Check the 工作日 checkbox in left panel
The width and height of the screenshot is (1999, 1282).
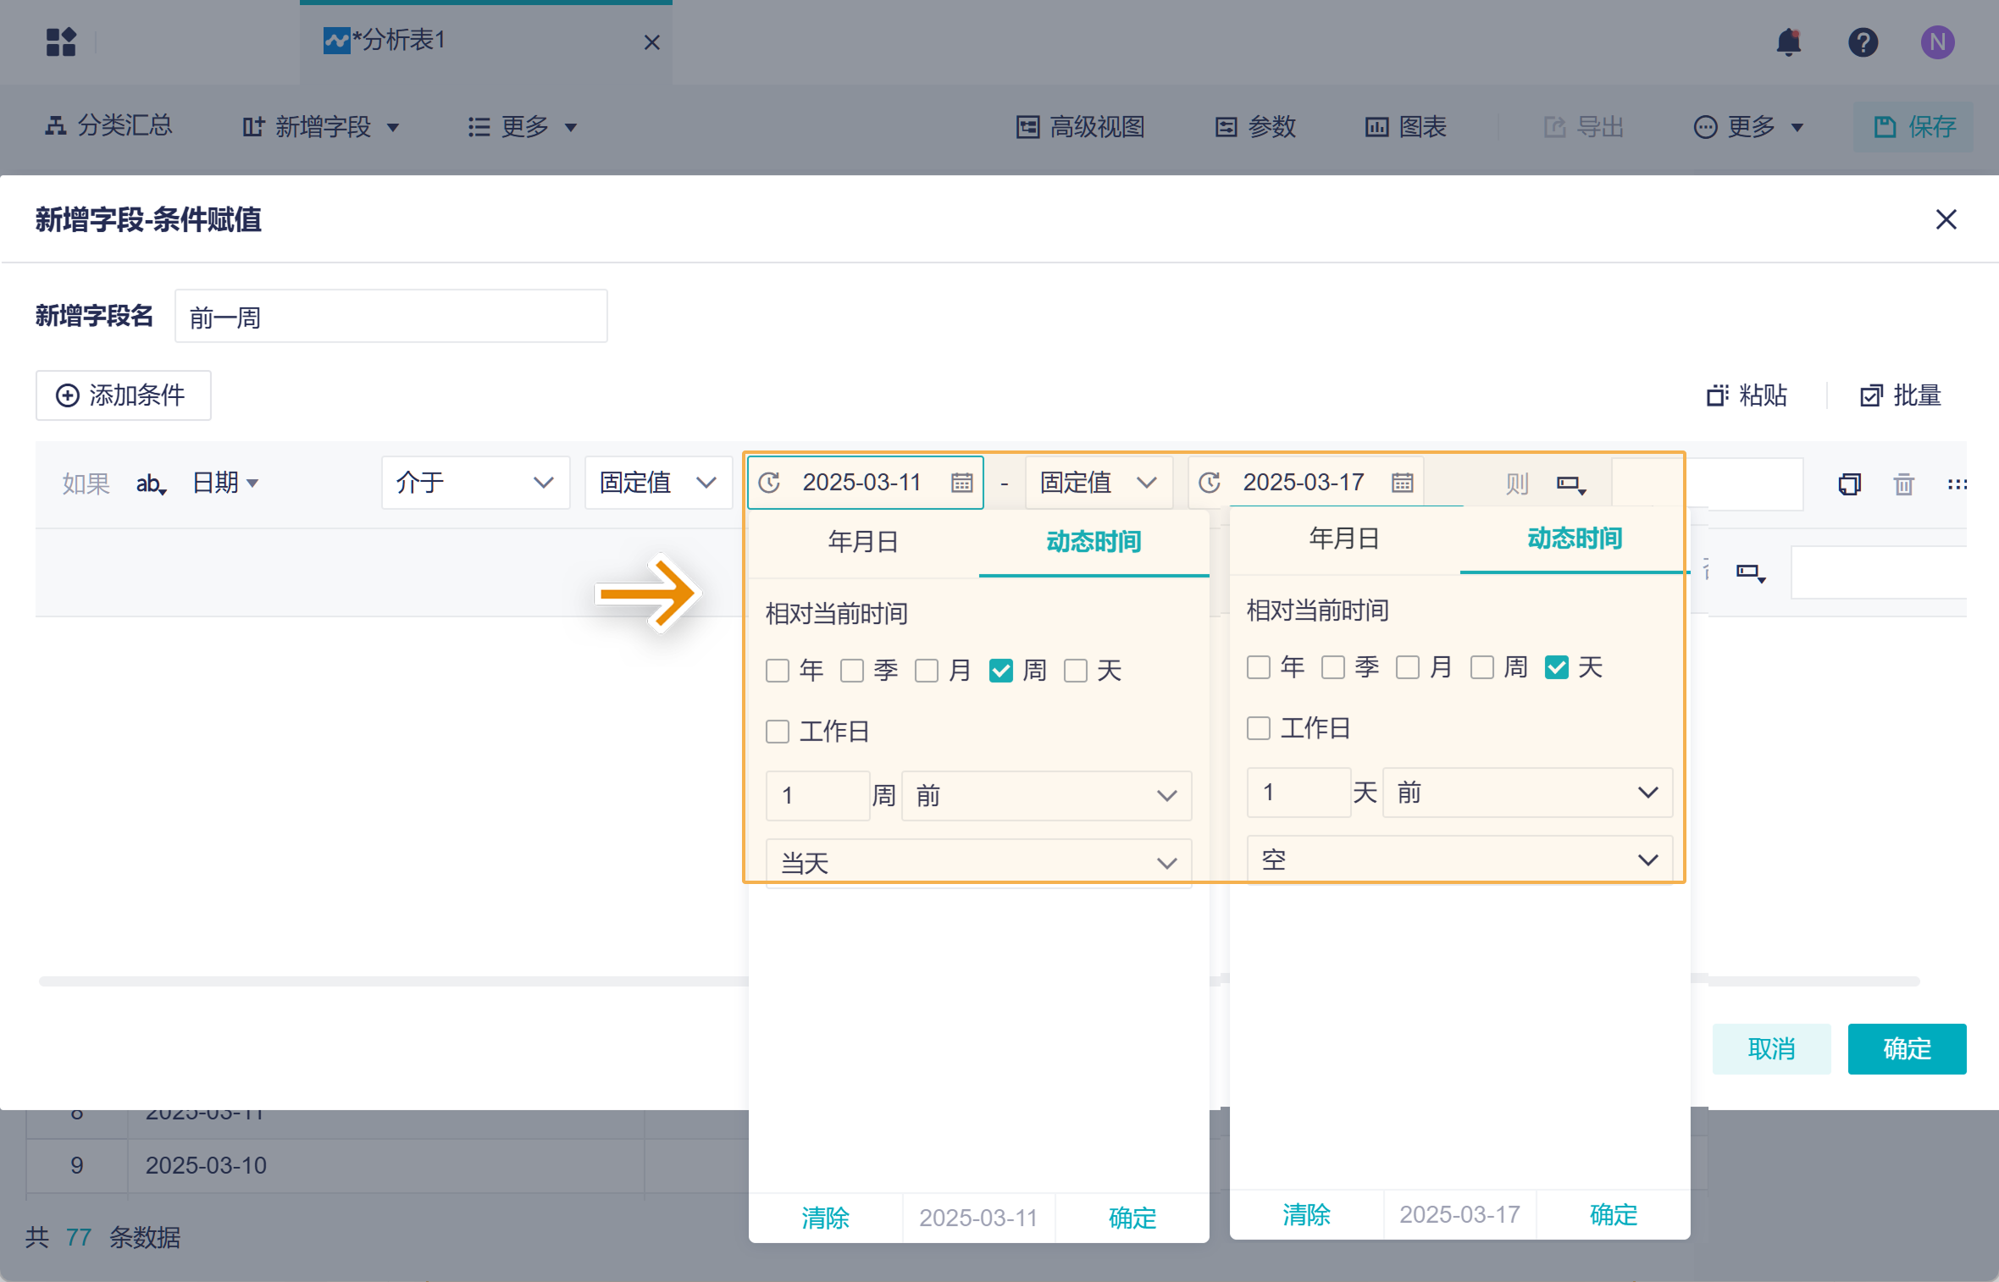click(x=778, y=732)
